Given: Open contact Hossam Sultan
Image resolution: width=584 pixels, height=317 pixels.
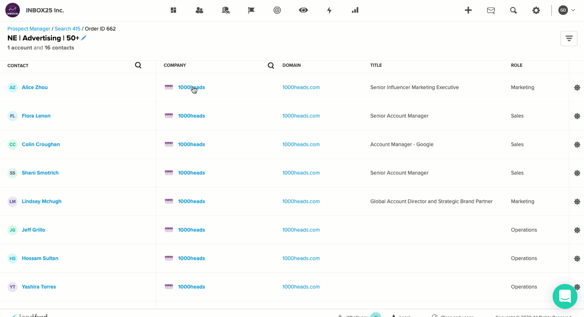Looking at the screenshot, I should [x=40, y=258].
